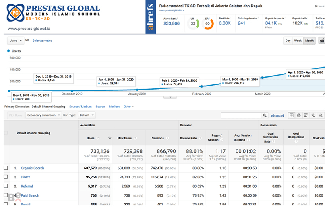Select Source primary dimension
This screenshot has width=329, height=209.
tap(100, 107)
